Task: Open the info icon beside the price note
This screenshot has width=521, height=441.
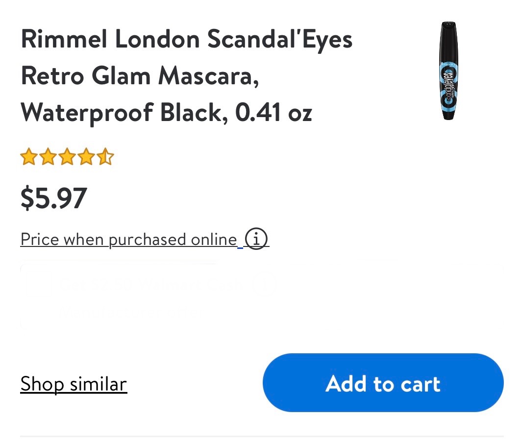Action: coord(256,240)
